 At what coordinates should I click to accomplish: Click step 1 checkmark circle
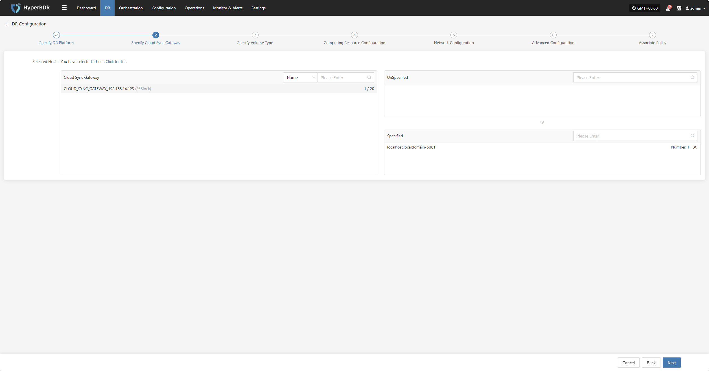click(56, 35)
